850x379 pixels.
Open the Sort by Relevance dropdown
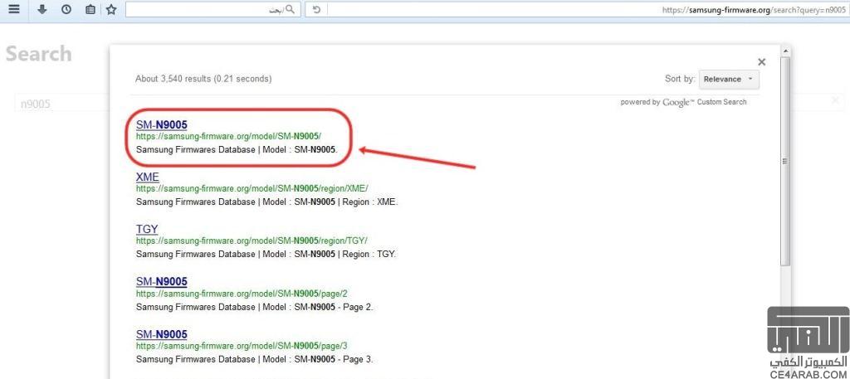click(x=729, y=79)
